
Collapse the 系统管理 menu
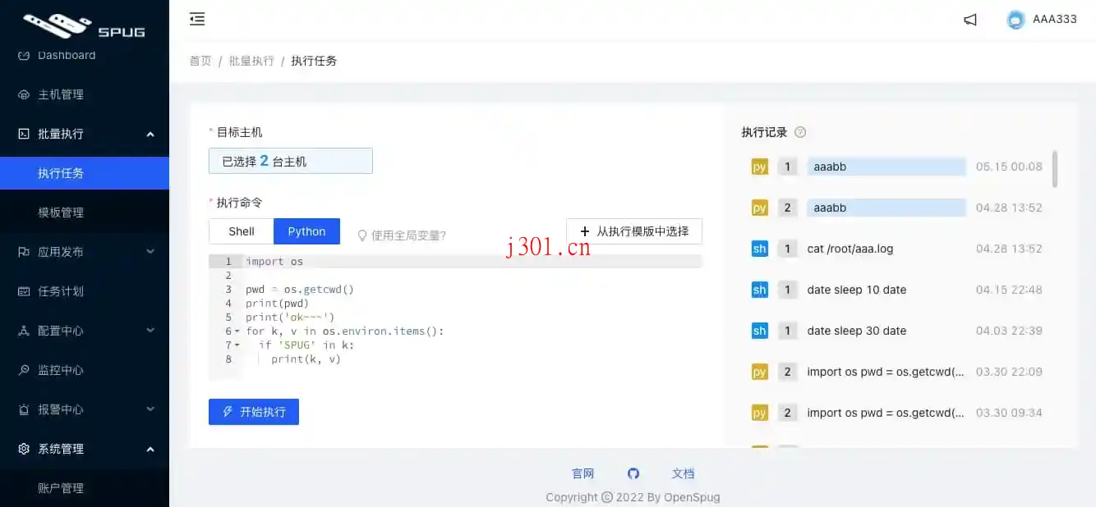pos(62,448)
